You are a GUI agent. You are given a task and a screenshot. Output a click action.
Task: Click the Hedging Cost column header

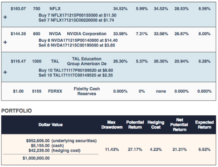click(156, 125)
